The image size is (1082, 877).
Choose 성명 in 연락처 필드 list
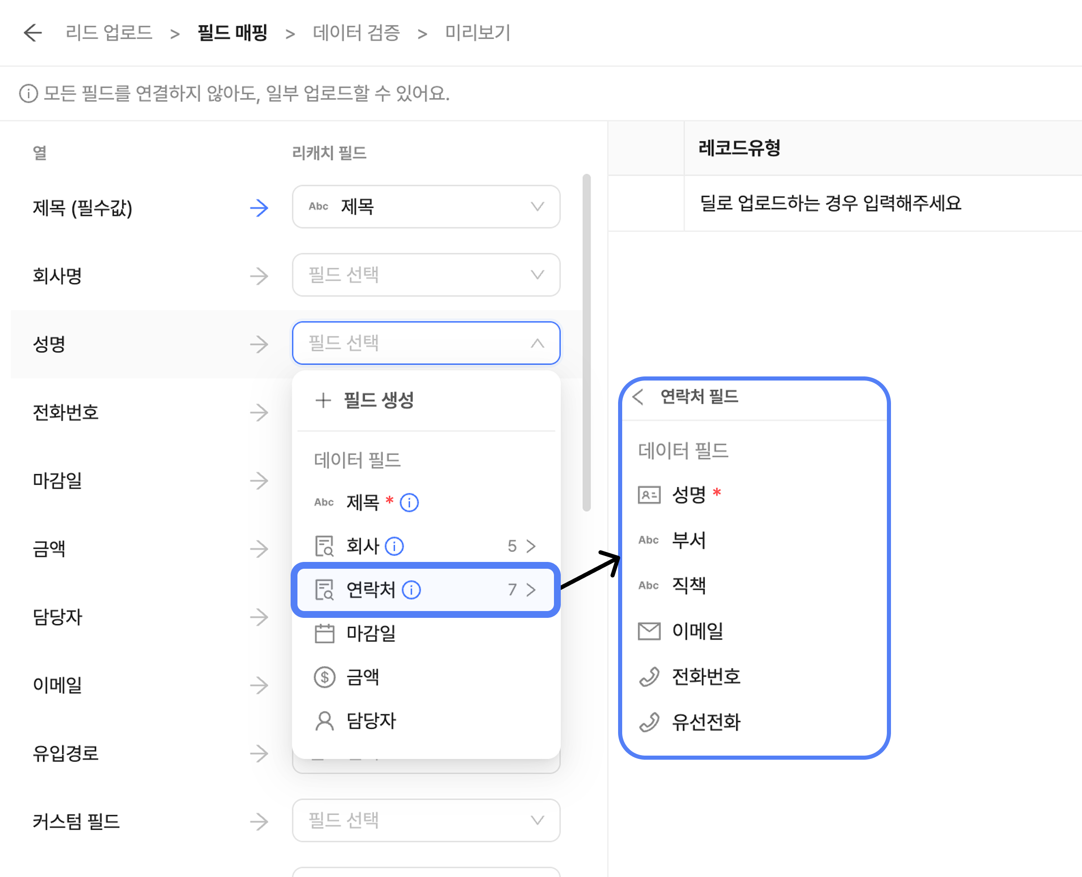click(688, 495)
